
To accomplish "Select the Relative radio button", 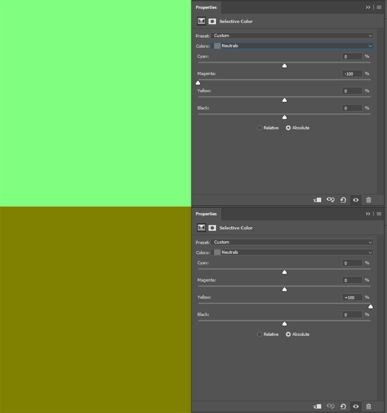I will click(259, 128).
